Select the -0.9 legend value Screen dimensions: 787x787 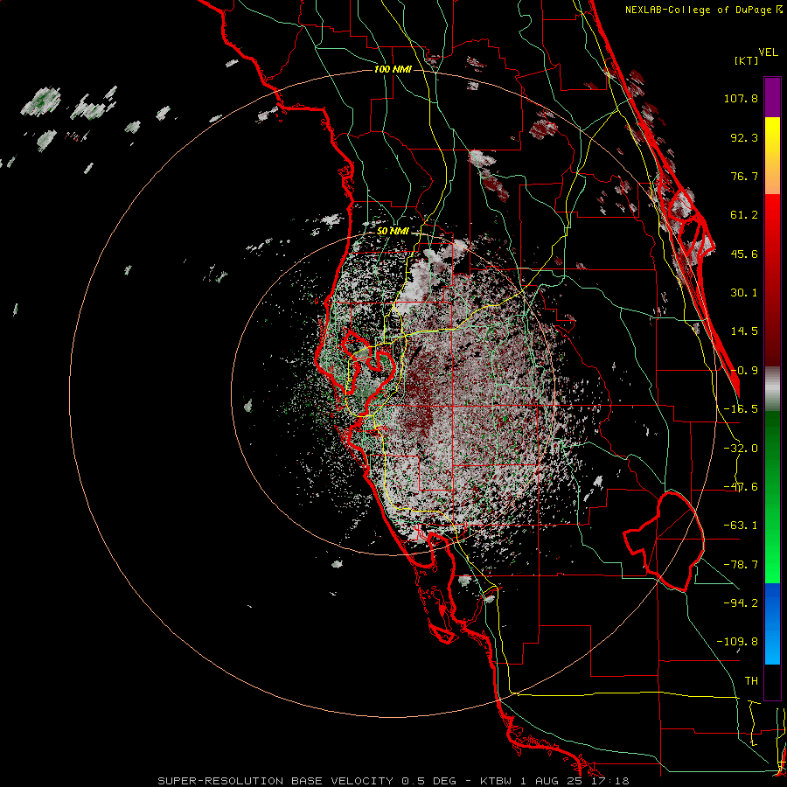tap(744, 371)
